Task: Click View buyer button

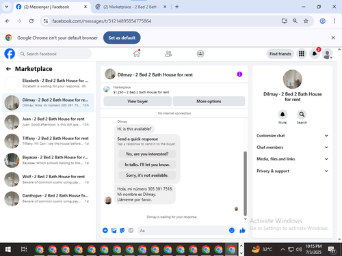Action: [137, 101]
